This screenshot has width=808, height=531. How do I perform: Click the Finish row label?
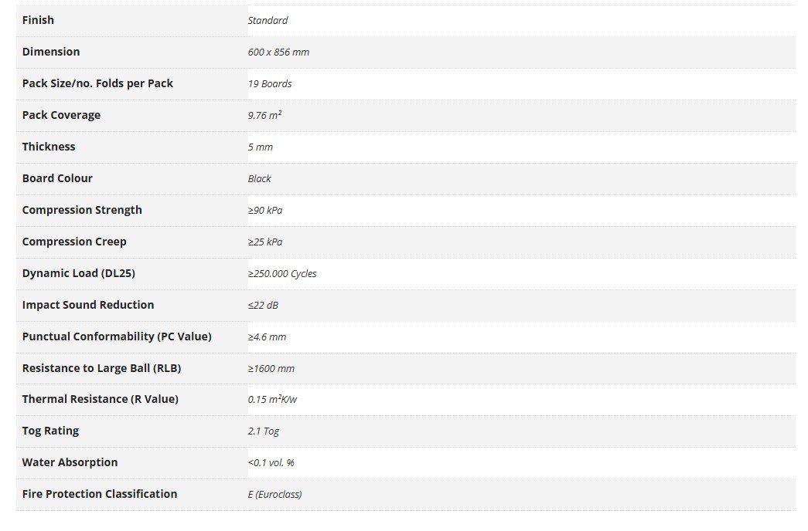click(x=38, y=20)
